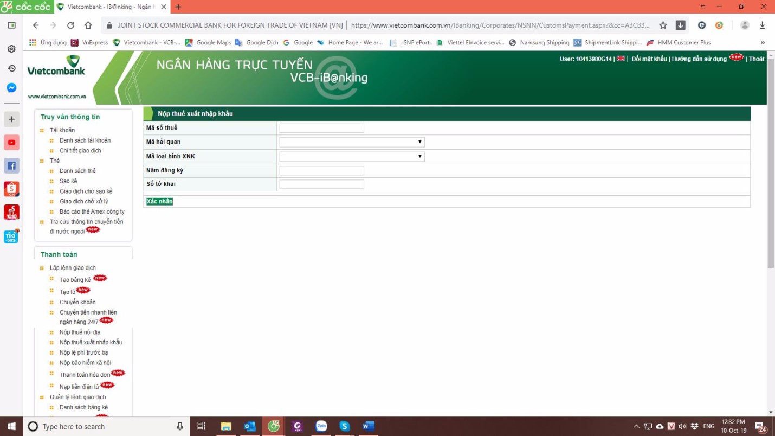Open Chuyển khoản from the payment menu
The width and height of the screenshot is (775, 436).
(77, 302)
